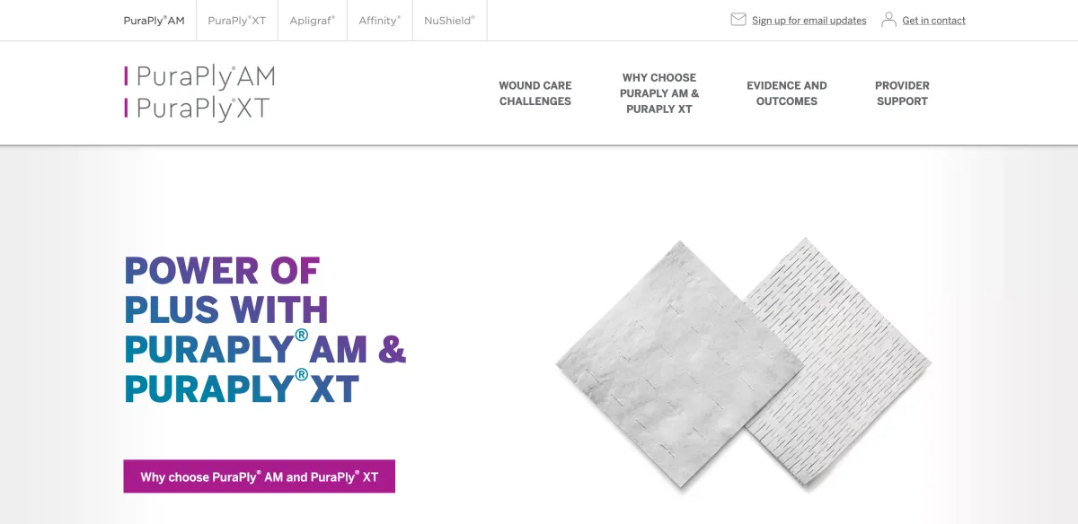Viewport: 1078px width, 524px height.
Task: Click the envelope email icon
Action: pos(738,20)
